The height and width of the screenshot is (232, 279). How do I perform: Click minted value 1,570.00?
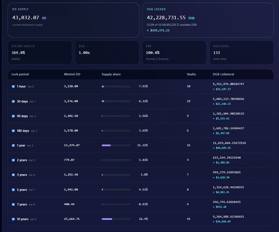pos(71,131)
